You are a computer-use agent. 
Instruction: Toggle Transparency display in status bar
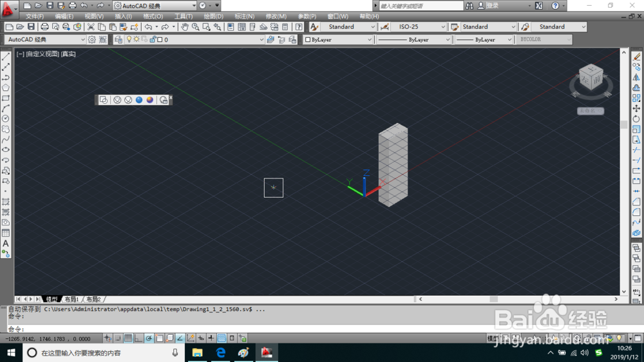(222, 338)
